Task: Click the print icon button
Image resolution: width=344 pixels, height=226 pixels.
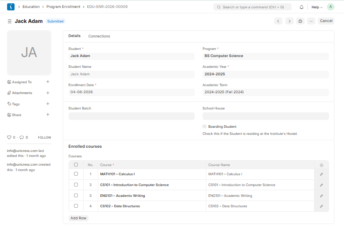Action: click(x=300, y=21)
